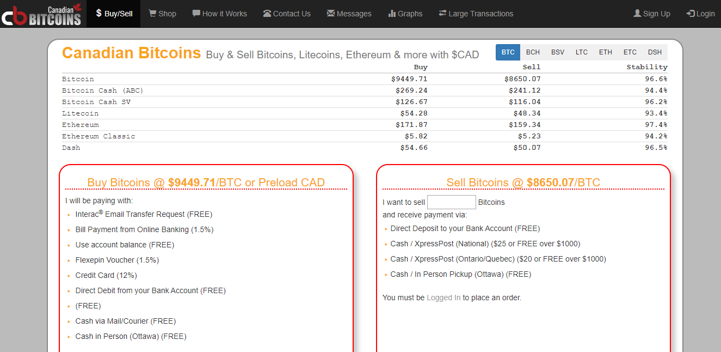This screenshot has width=721, height=352.
Task: Click the Litecoin row name
Action: (81, 113)
